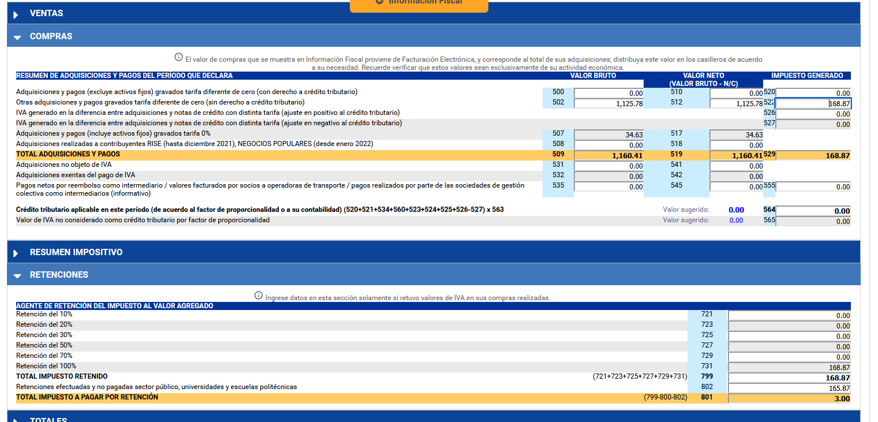
Task: Edit field 564 crédito tributario aplicable
Action: click(x=813, y=211)
